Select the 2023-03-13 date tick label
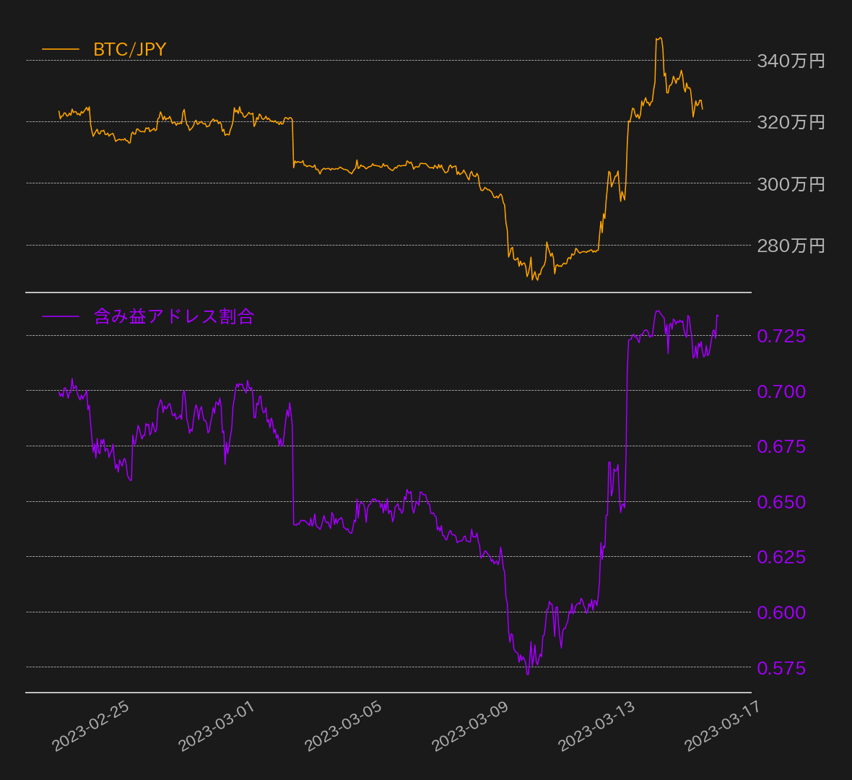 (597, 726)
